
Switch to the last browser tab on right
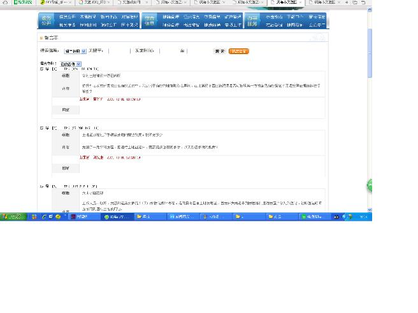[x=323, y=3]
